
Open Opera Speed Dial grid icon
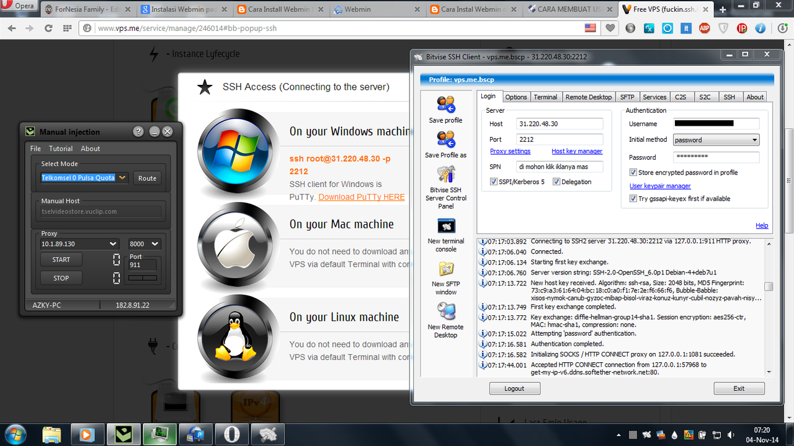[x=68, y=28]
